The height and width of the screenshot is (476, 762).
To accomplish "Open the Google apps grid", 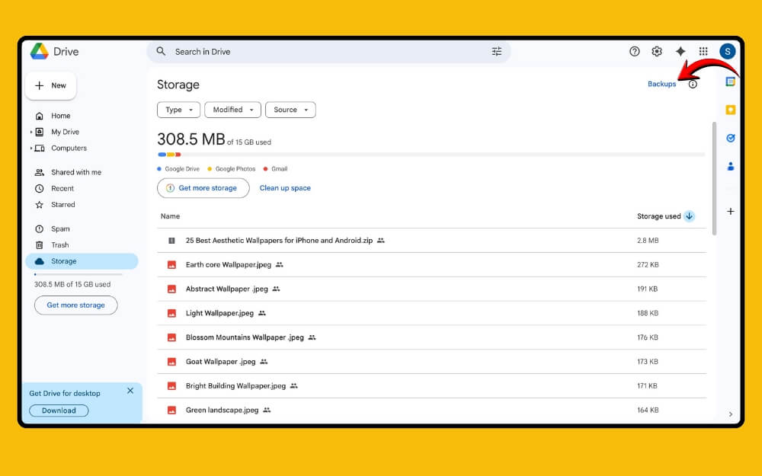I will (x=703, y=51).
